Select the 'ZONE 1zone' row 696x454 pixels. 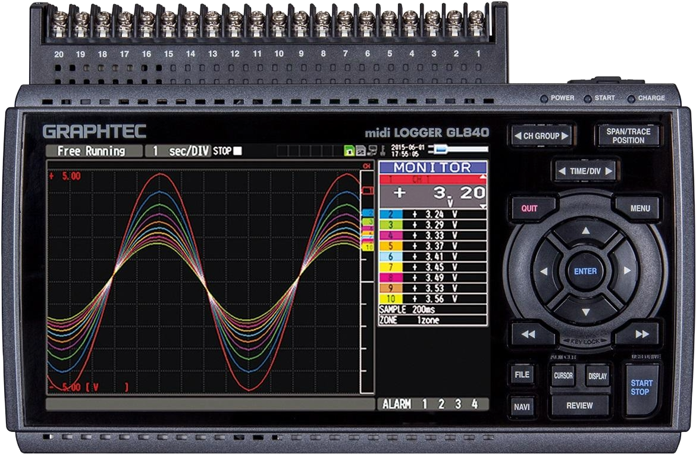tap(433, 320)
